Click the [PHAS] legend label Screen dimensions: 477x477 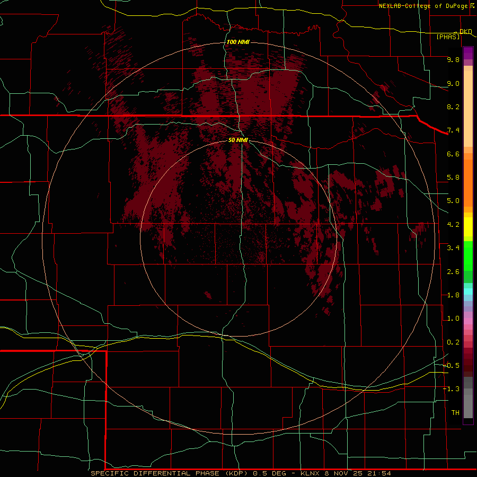[x=448, y=37]
